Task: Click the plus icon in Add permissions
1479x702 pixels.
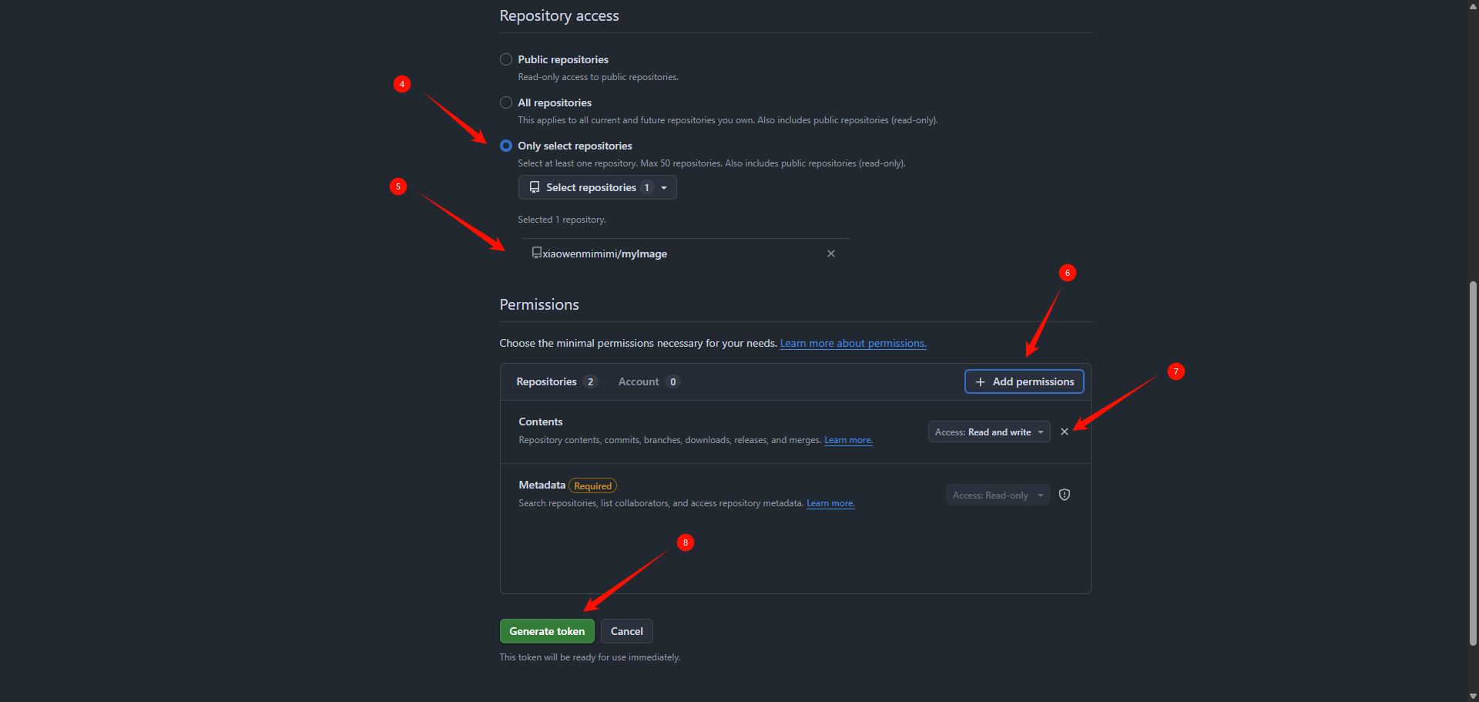Action: pos(980,382)
